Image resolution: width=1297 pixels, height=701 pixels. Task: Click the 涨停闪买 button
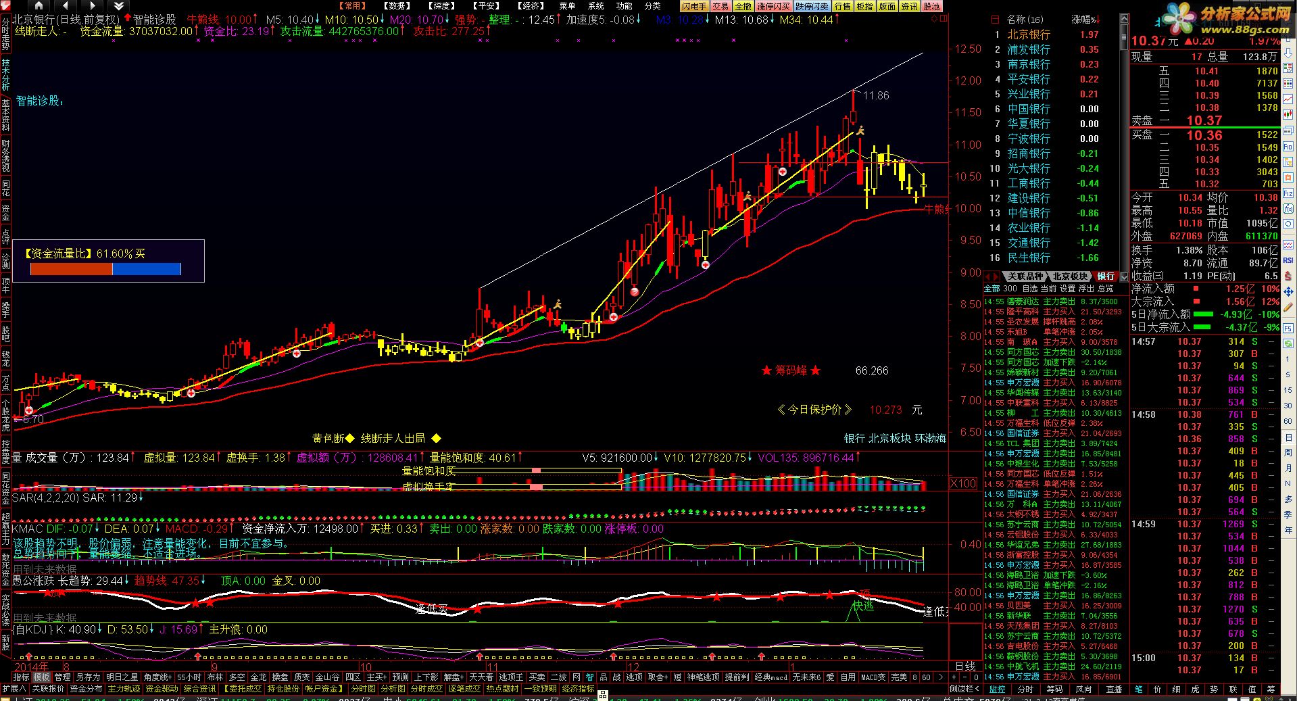(x=773, y=6)
